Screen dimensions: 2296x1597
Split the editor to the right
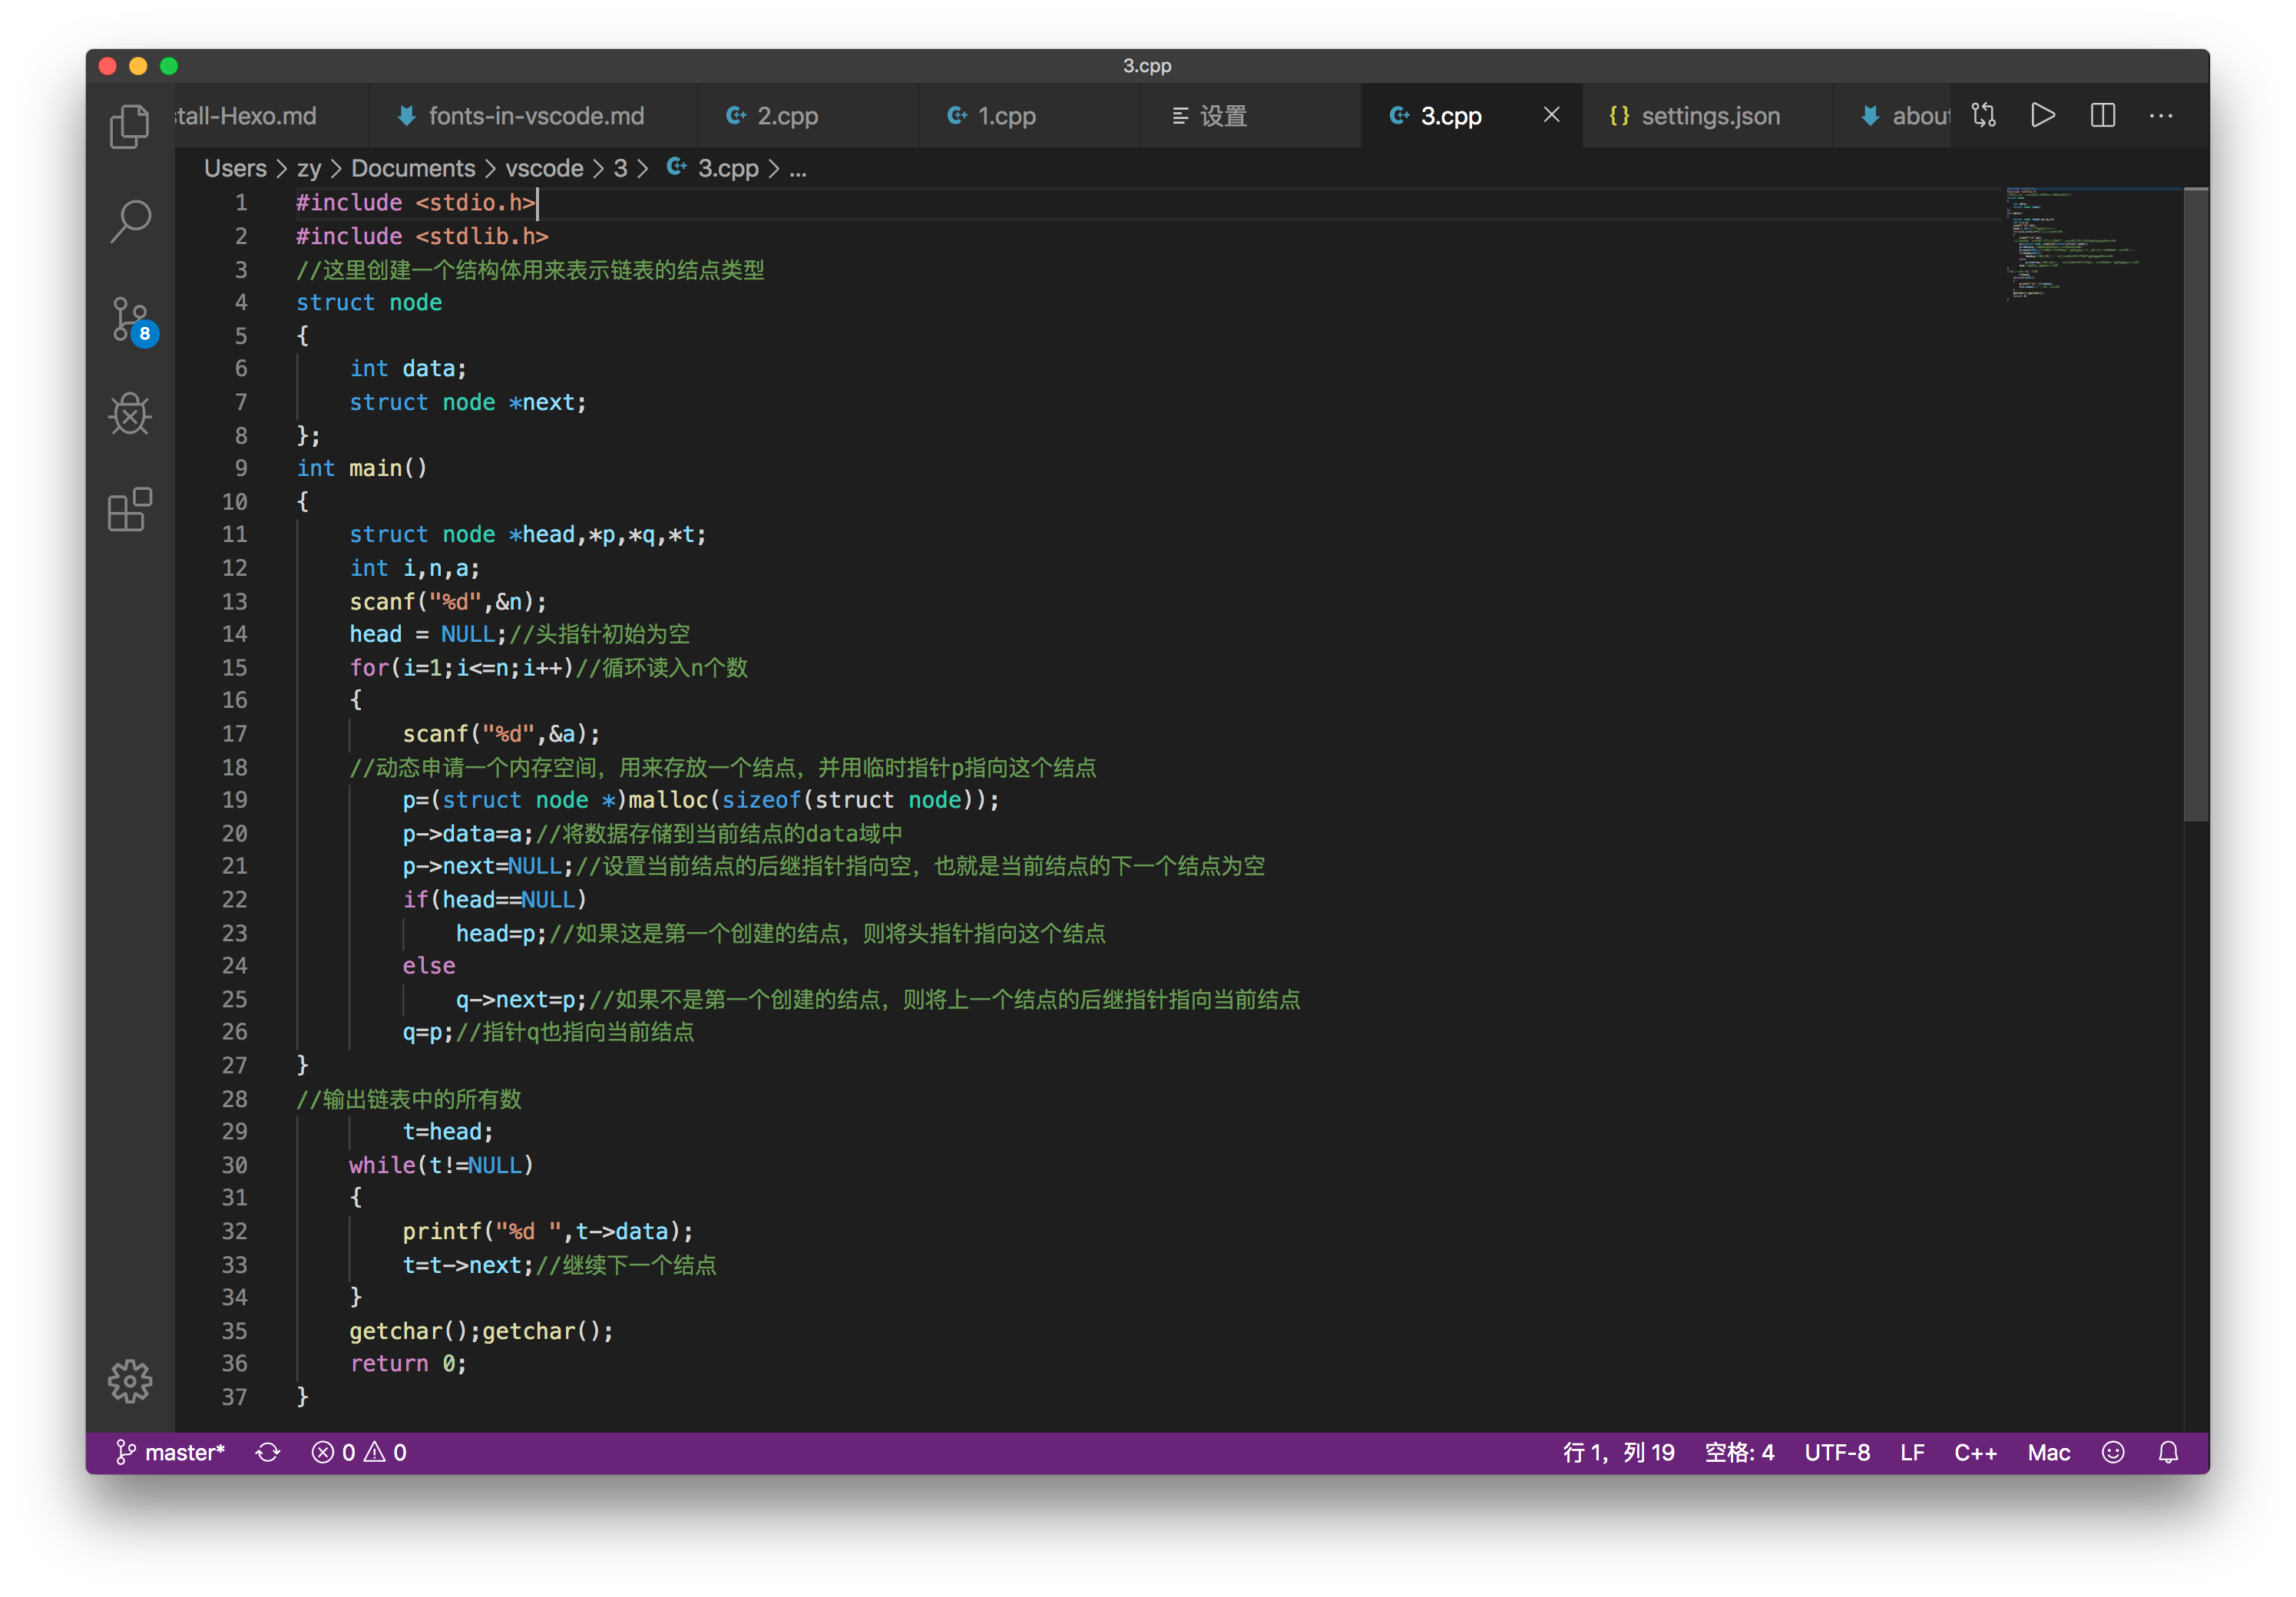point(2102,115)
